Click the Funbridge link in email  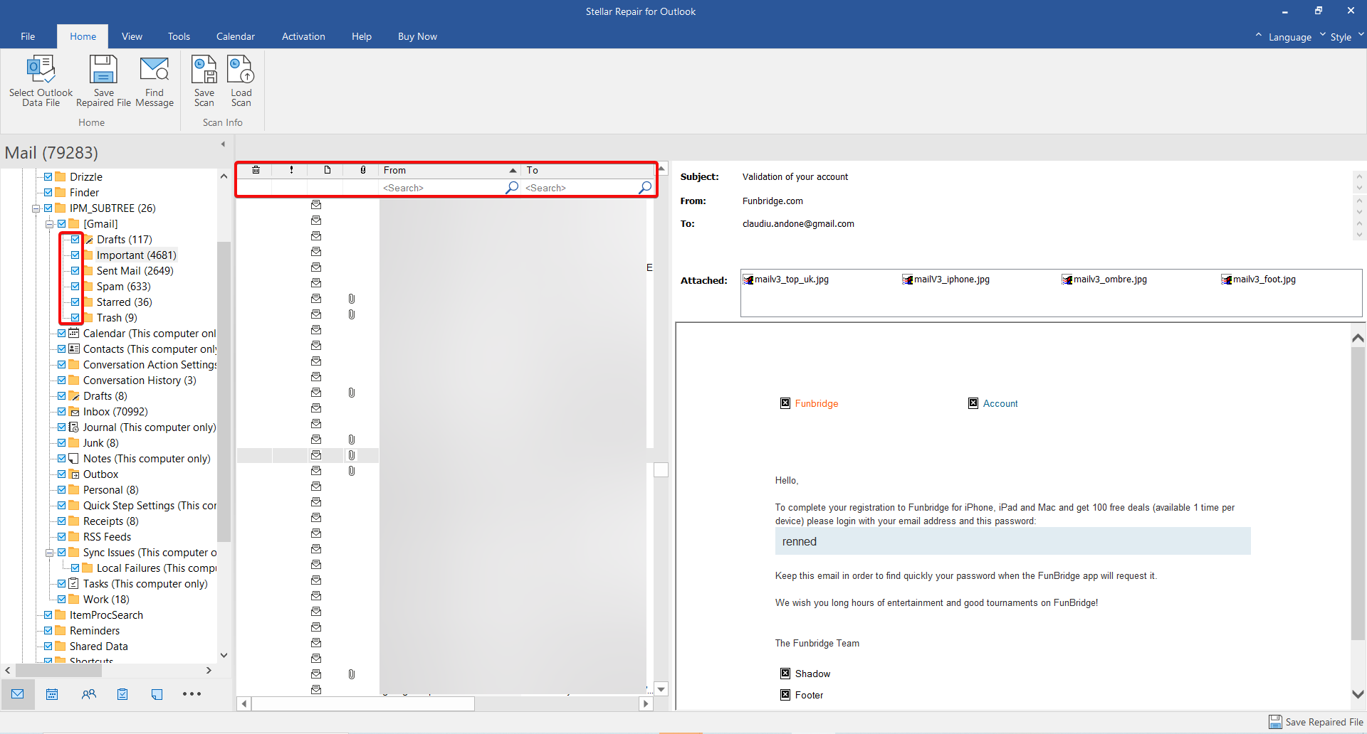(817, 403)
